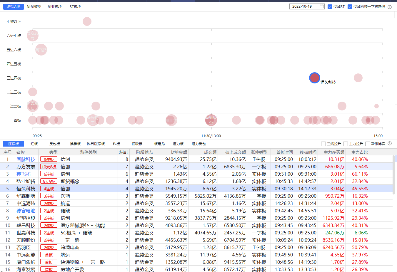
Task: Select the 万方发展 row name
Action: coord(26,167)
